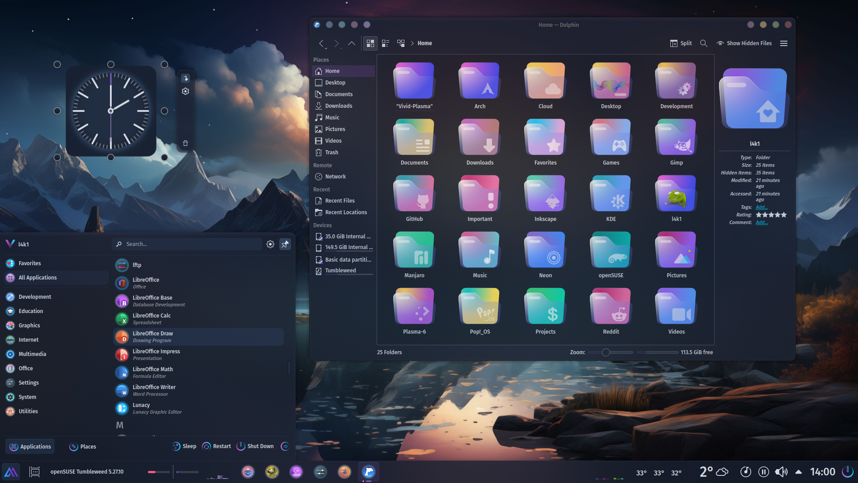Viewport: 858px width, 483px height.
Task: Click the Sleep button
Action: [184, 446]
